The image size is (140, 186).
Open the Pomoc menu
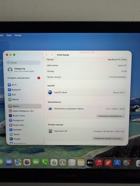pos(18,35)
